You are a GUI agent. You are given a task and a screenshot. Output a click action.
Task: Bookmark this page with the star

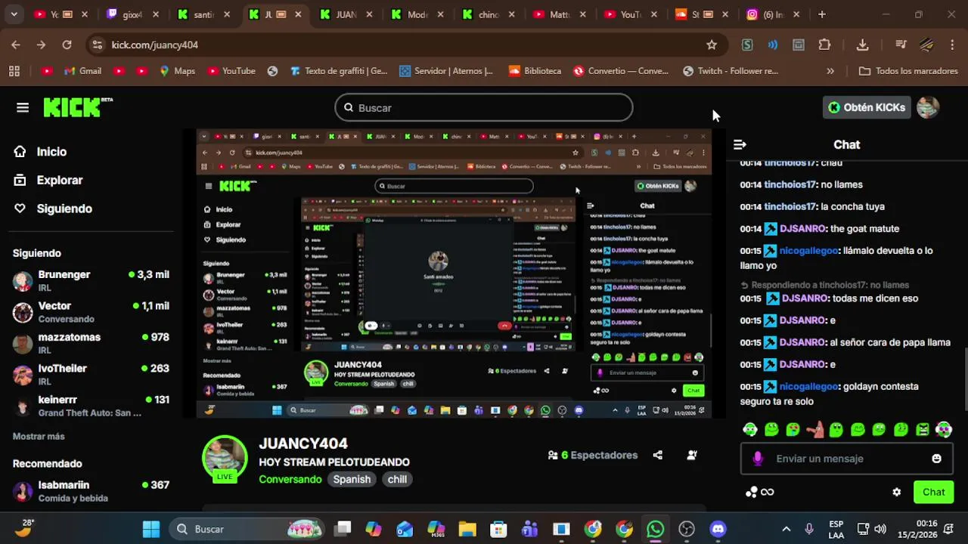point(711,45)
